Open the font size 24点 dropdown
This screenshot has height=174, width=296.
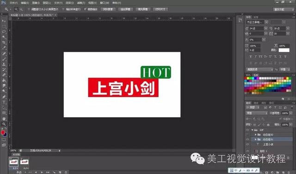(x=266, y=29)
